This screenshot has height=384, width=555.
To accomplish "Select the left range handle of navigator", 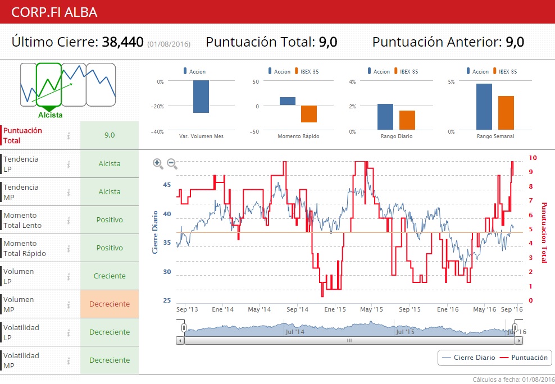I will click(x=184, y=328).
